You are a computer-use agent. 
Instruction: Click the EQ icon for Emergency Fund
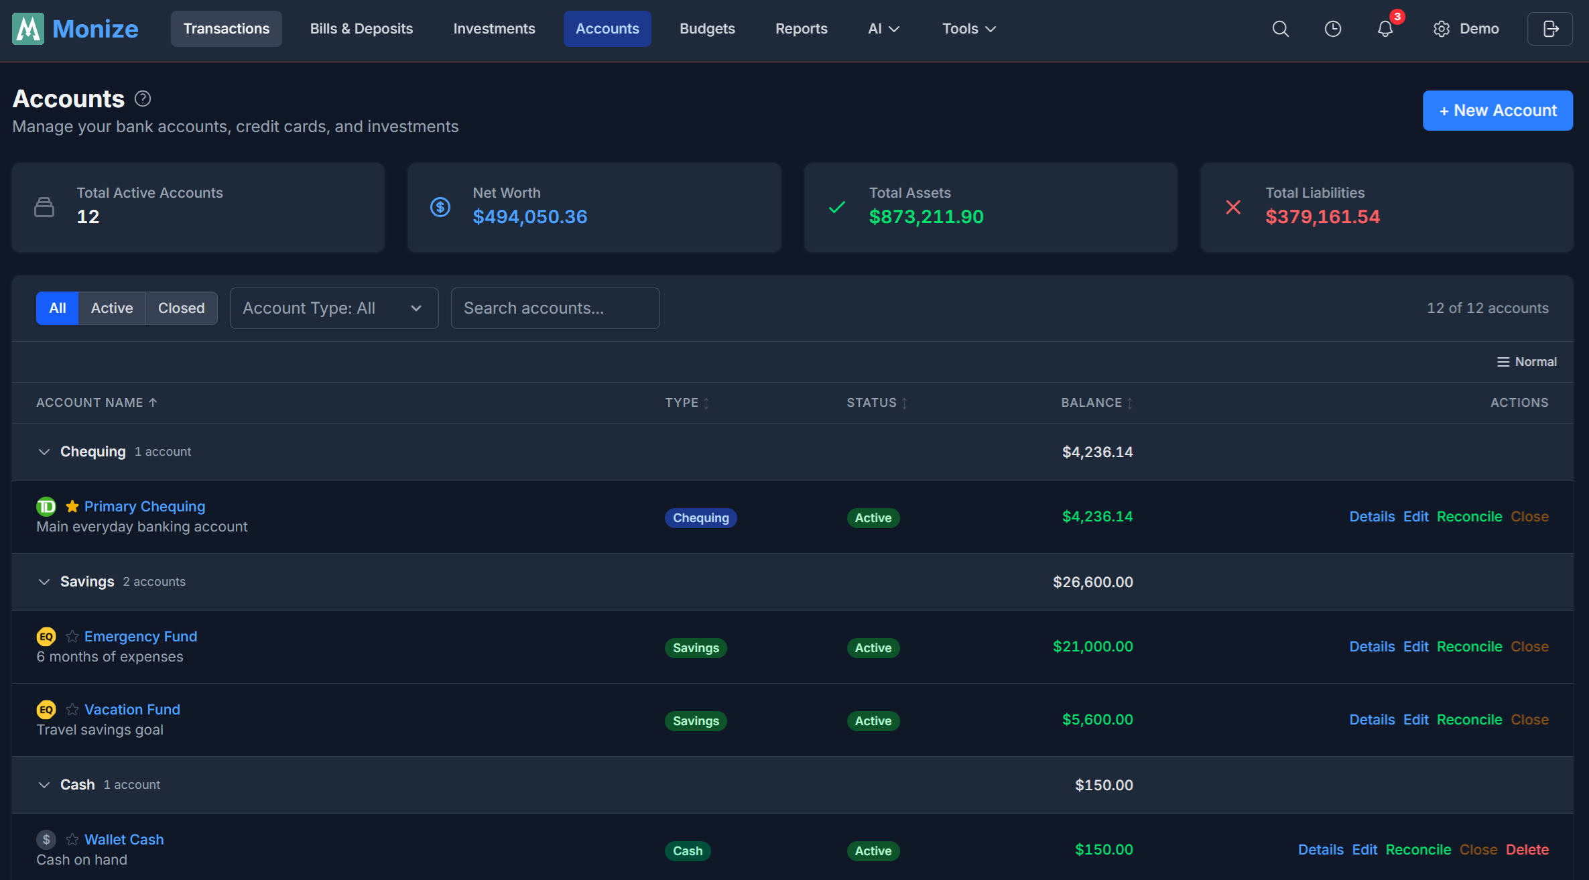pyautogui.click(x=46, y=637)
